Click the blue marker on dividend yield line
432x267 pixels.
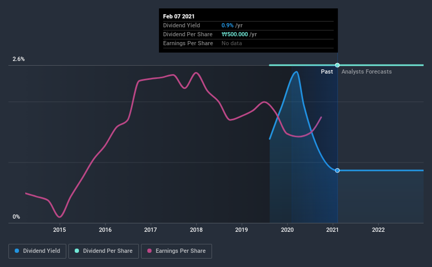tap(337, 171)
